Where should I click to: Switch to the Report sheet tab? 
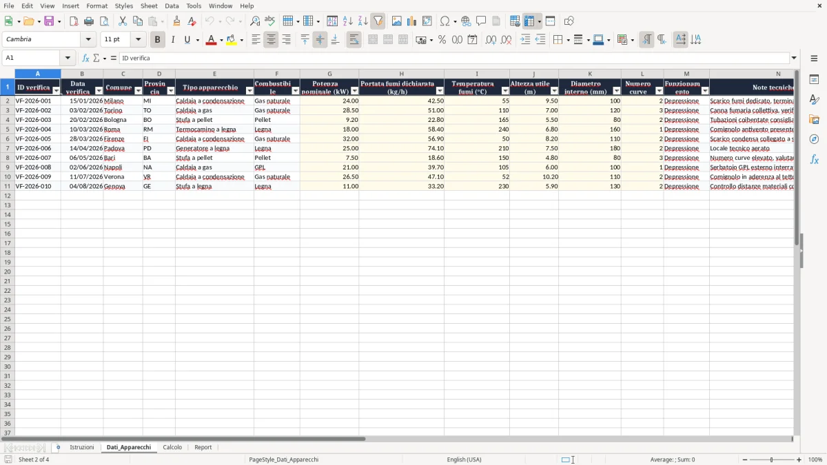203,447
